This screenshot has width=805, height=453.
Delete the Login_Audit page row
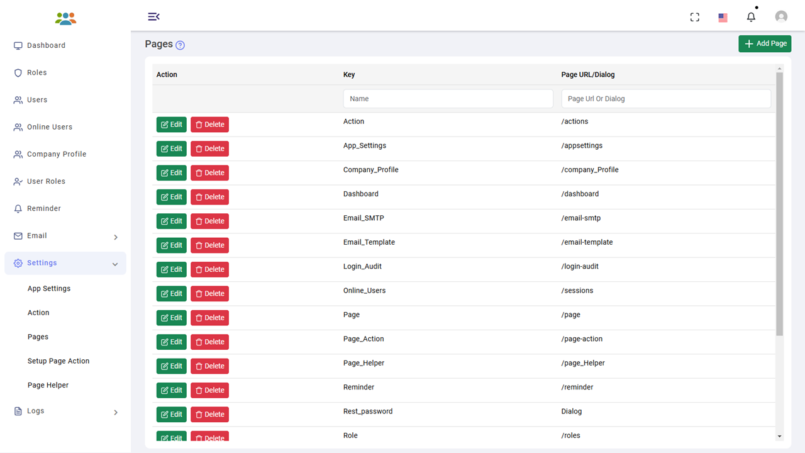tap(210, 269)
